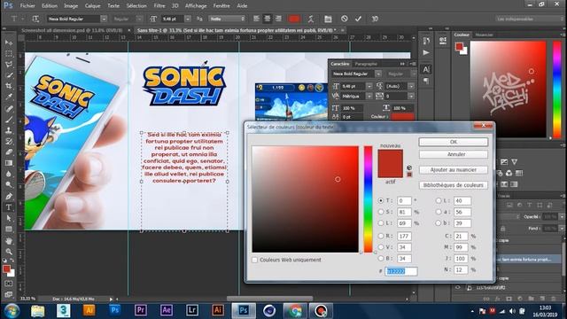Open kerning Métrique dropdown
This screenshot has height=319, width=567.
pos(369,97)
